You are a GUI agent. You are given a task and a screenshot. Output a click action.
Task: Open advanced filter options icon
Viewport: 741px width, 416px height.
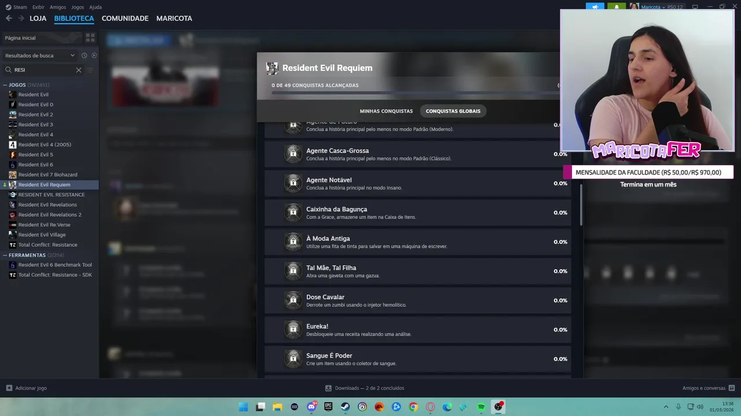click(90, 70)
